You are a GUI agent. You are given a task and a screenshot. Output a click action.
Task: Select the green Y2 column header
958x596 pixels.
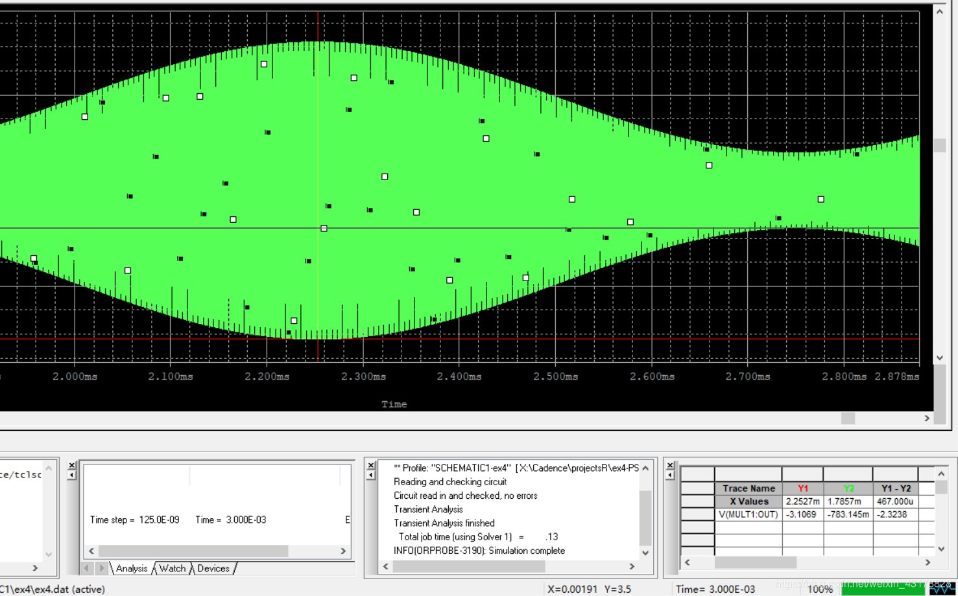[x=848, y=488]
